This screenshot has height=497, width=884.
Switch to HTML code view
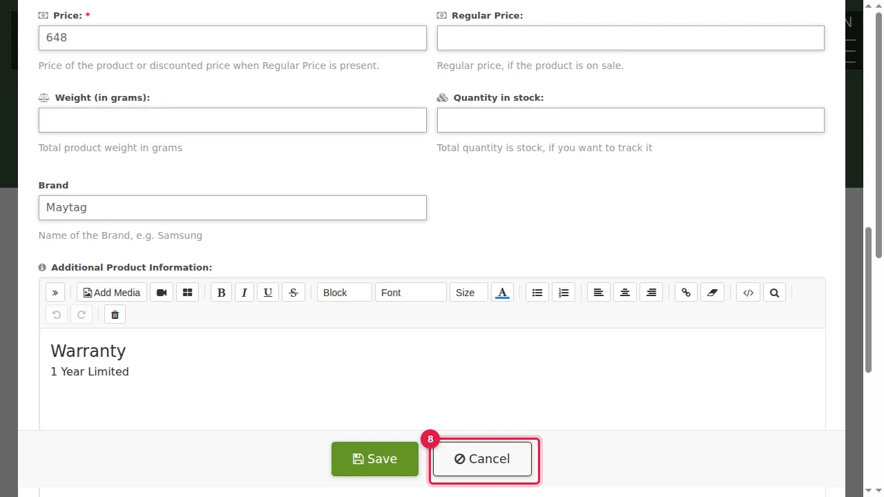click(748, 293)
